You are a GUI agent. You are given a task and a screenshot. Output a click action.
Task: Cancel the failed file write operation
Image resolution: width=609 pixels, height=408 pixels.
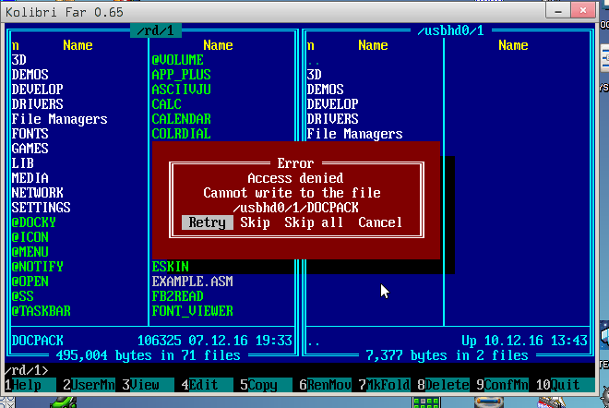(380, 222)
